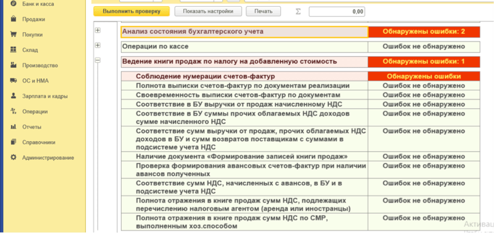Click the Покупки cart icon
Viewport: 494px width, 233px height.
click(13, 35)
